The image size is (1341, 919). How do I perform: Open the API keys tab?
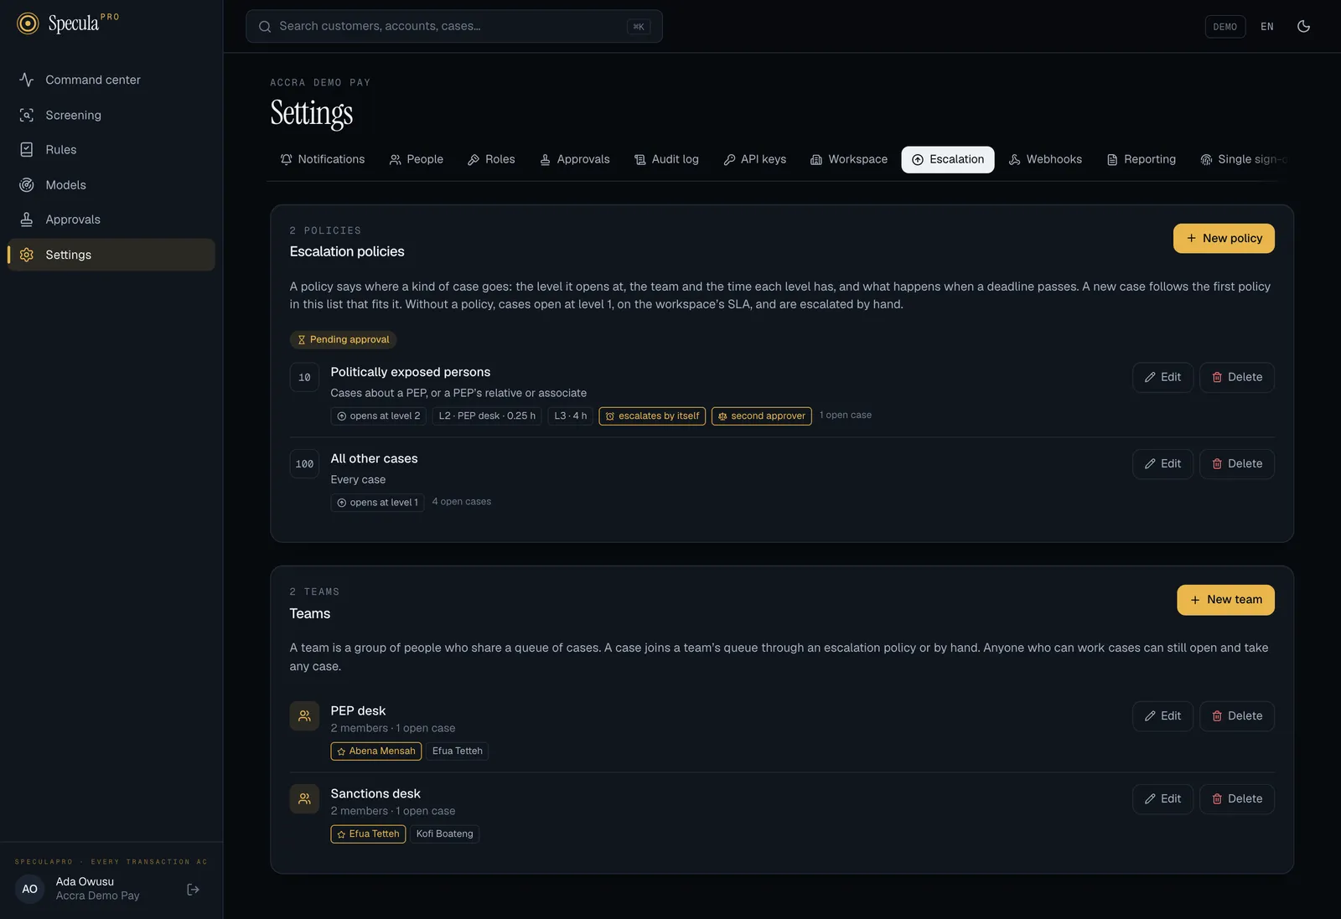tap(755, 159)
